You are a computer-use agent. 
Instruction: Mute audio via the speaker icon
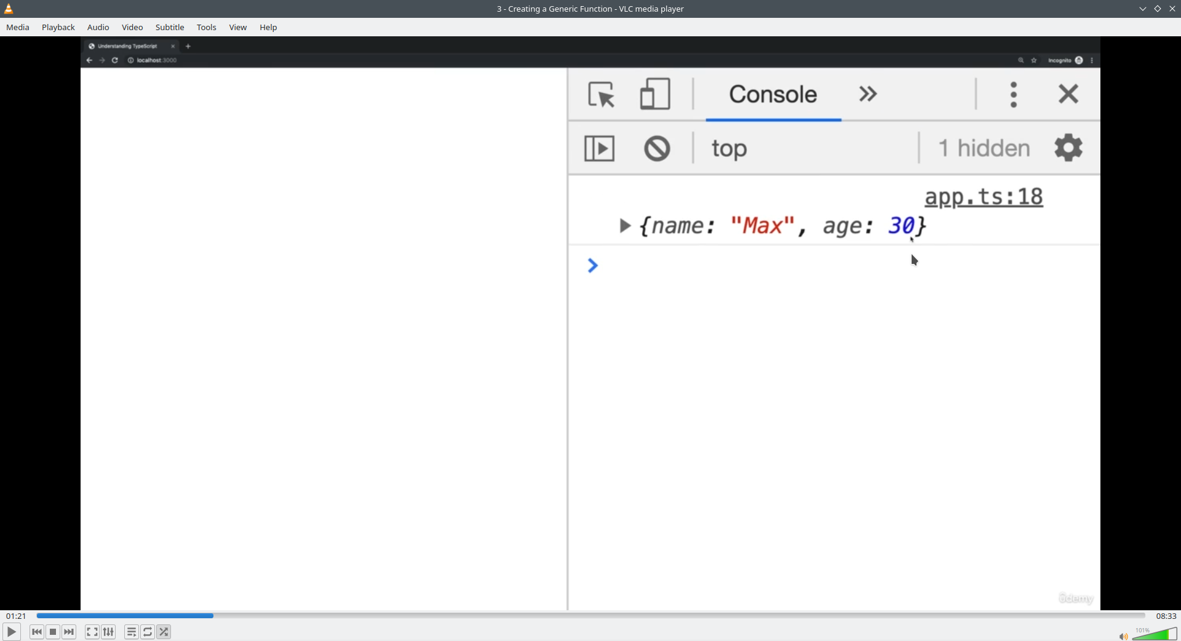1123,636
